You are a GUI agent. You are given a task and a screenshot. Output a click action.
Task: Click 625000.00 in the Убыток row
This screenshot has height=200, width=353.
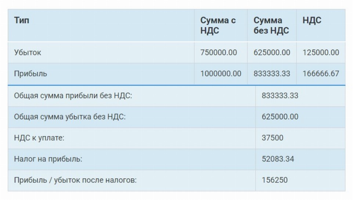tap(272, 52)
